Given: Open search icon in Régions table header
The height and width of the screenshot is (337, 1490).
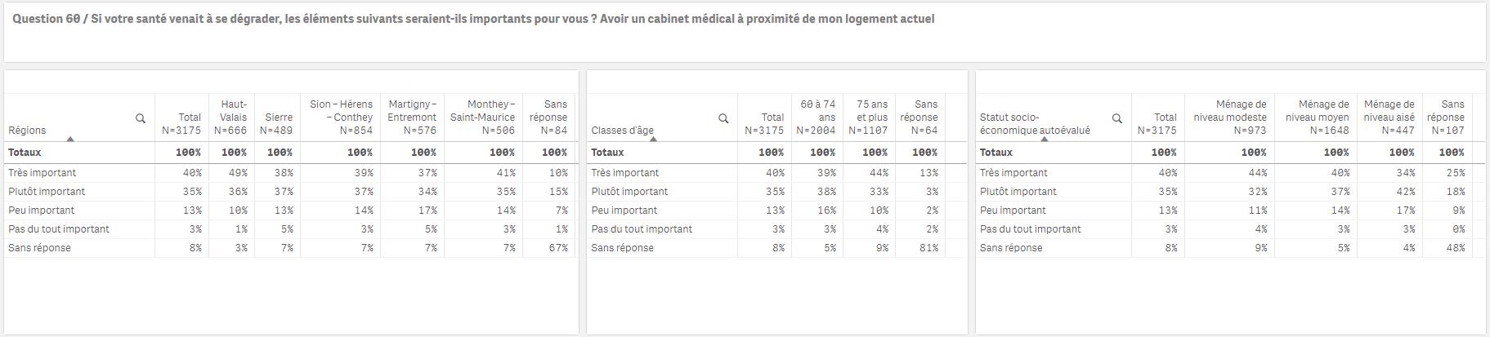Looking at the screenshot, I should [141, 119].
